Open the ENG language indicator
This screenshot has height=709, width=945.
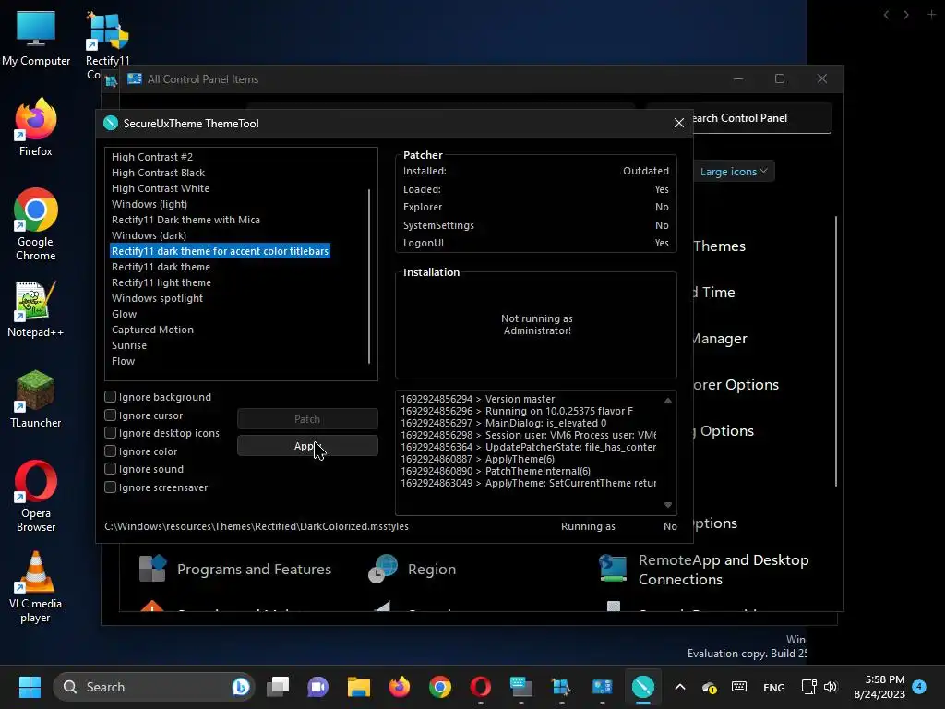774,687
